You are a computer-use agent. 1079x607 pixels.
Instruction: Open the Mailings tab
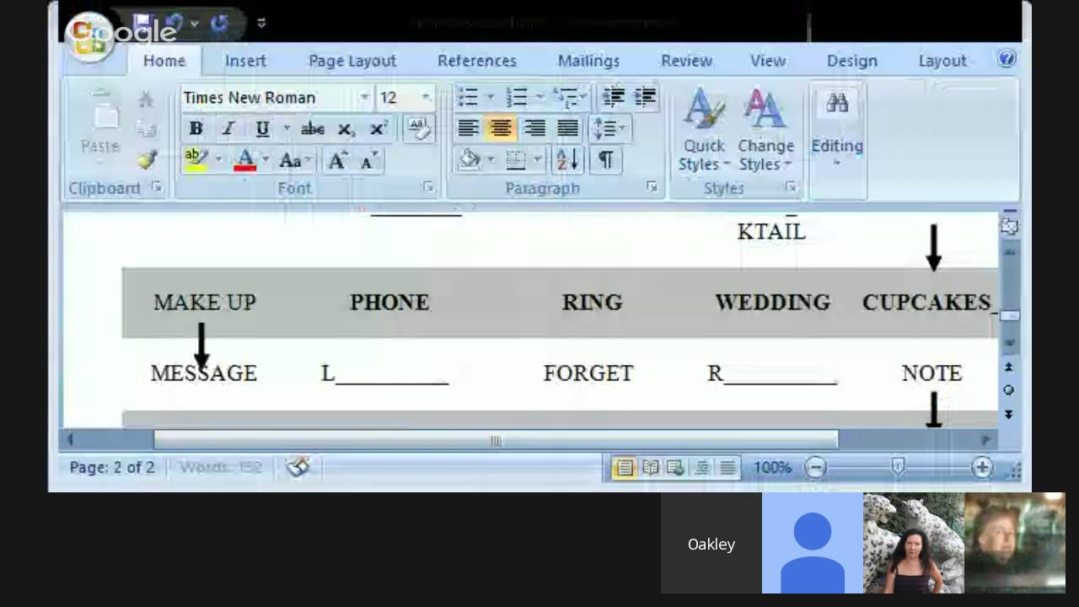pyautogui.click(x=588, y=61)
